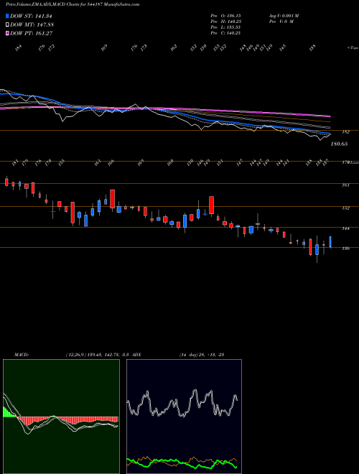Click the 'Pre C: 140.25' value
This screenshot has width=359, height=474.
[225, 33]
